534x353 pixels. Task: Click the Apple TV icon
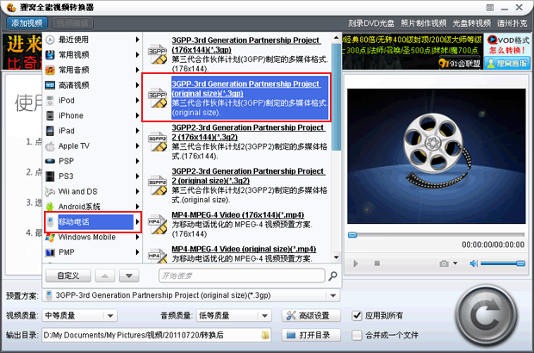50,146
